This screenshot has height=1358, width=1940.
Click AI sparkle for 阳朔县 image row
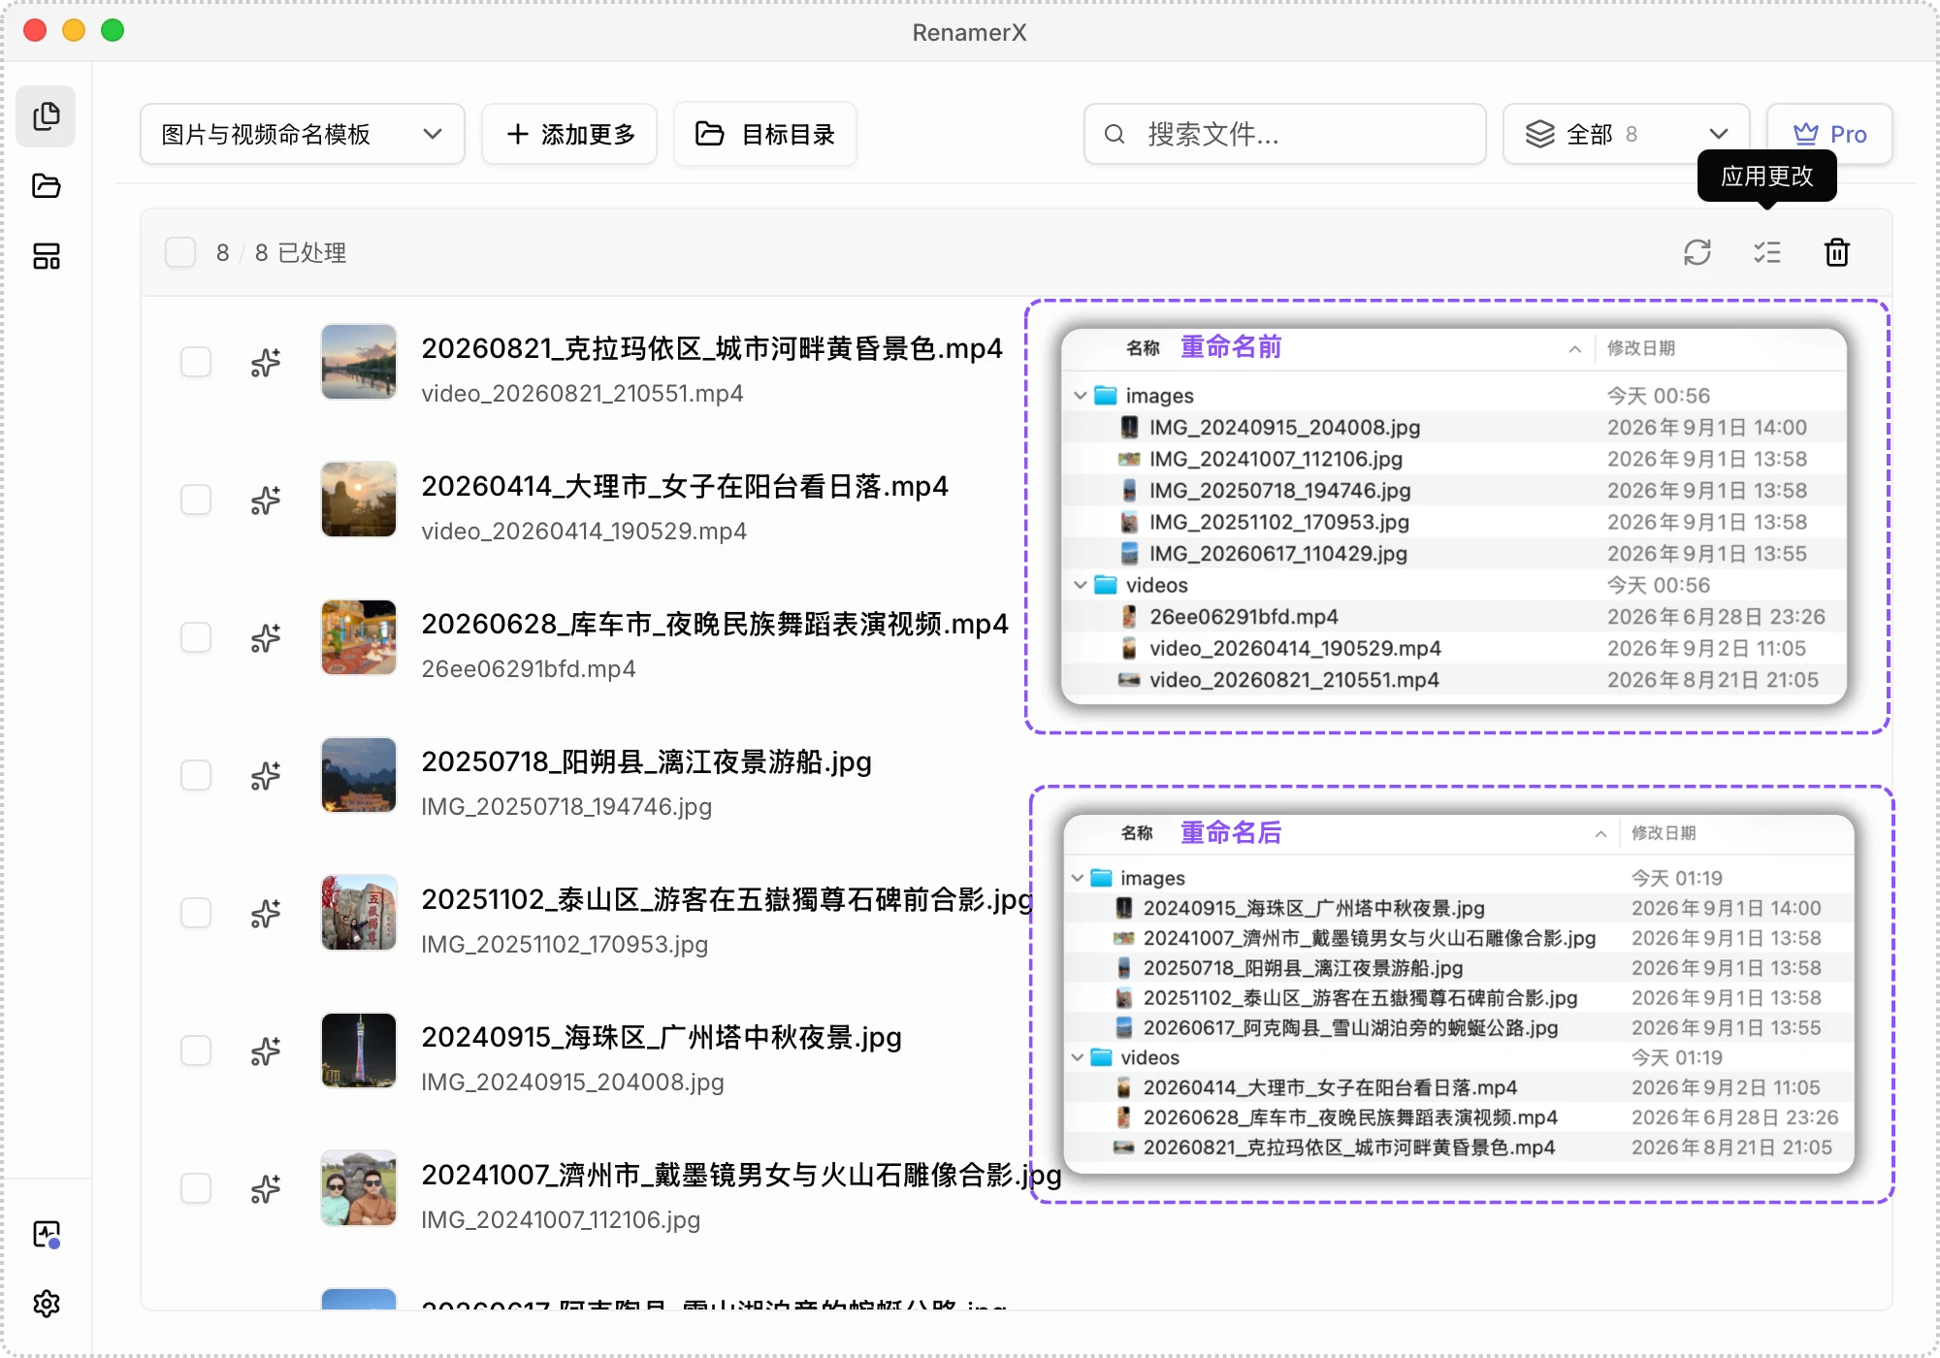tap(266, 776)
